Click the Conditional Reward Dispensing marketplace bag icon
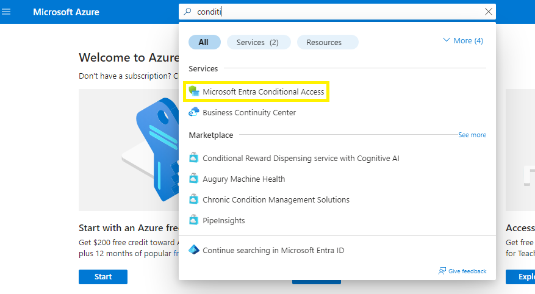The height and width of the screenshot is (294, 535). pos(194,157)
